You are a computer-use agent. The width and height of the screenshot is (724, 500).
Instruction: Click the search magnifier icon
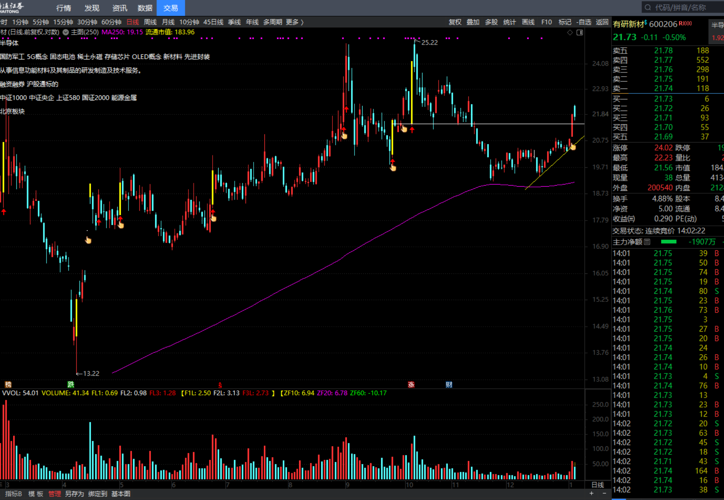[x=648, y=7]
